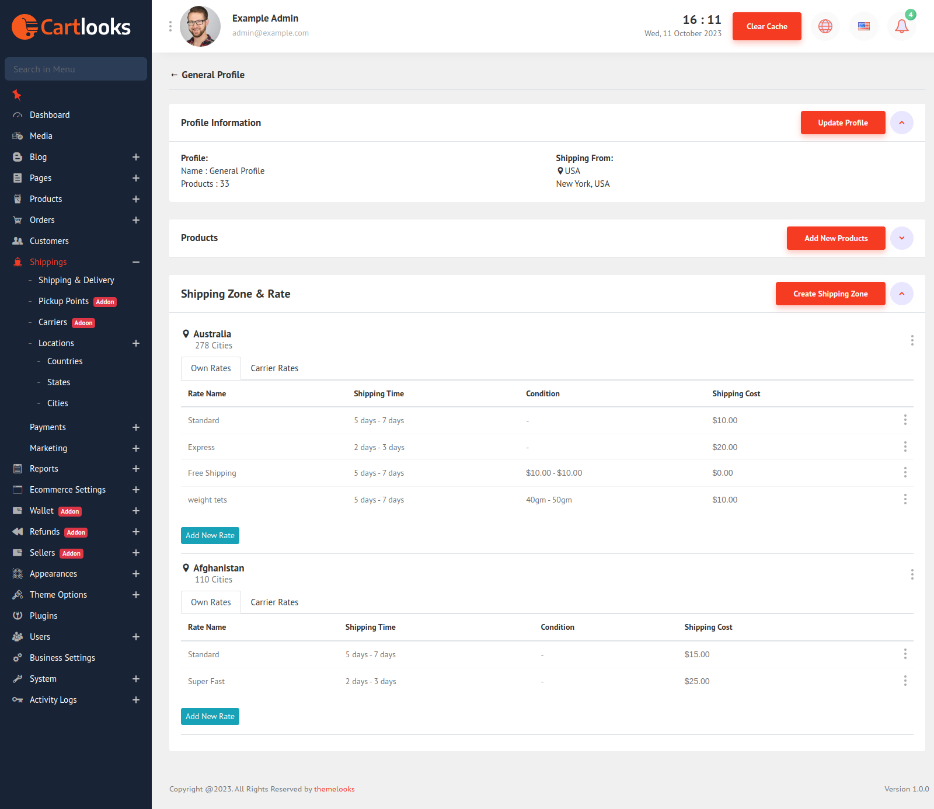Open Australia row options menu

coord(911,340)
